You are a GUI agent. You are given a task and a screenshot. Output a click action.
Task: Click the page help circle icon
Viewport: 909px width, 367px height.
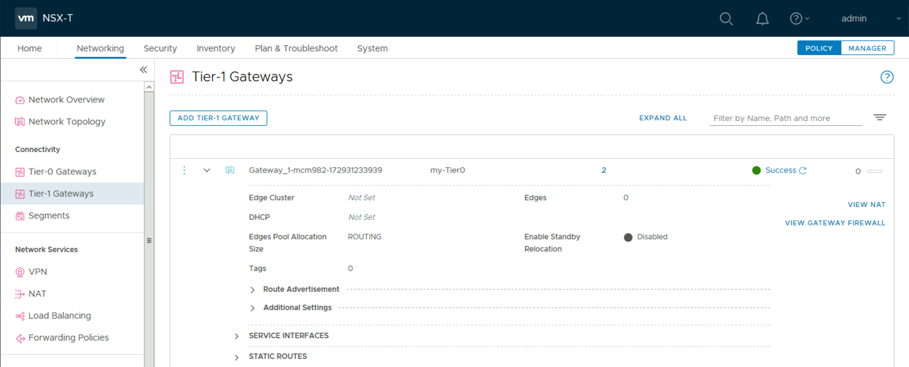(x=886, y=77)
